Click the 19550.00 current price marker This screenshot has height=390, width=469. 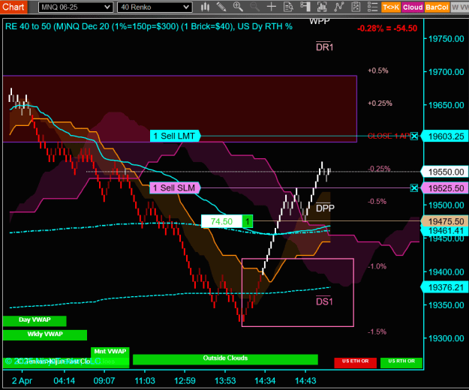point(445,172)
